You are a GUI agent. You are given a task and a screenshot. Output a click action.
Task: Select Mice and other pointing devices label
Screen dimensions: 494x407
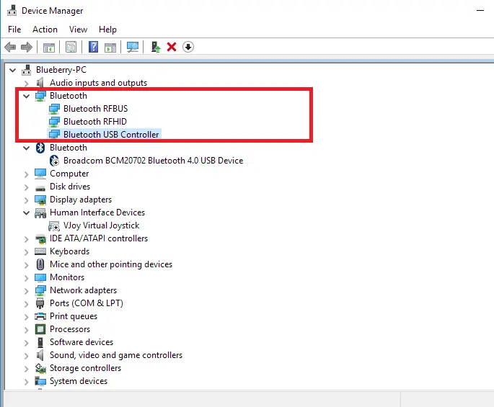(x=111, y=264)
